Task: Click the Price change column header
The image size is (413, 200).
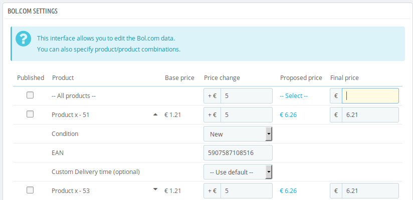Action: tap(222, 78)
